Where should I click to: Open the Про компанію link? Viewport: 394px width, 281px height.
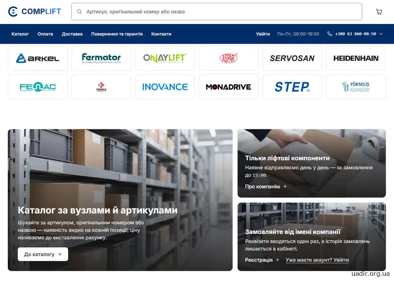point(266,186)
